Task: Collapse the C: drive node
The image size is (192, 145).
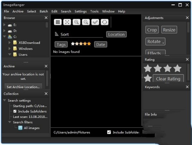Action: [5, 37]
